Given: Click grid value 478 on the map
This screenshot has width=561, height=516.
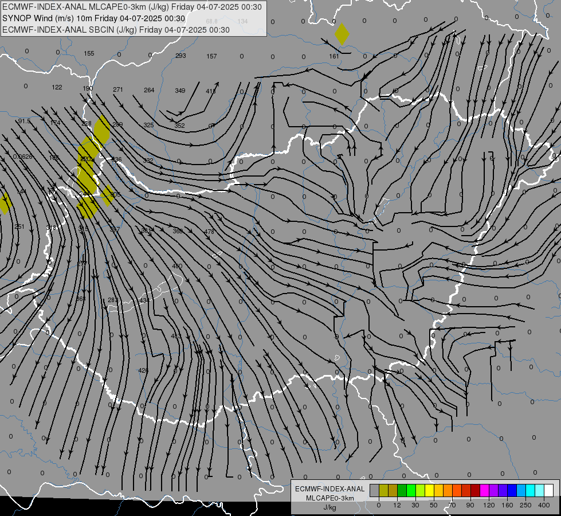Looking at the screenshot, I should tap(209, 232).
